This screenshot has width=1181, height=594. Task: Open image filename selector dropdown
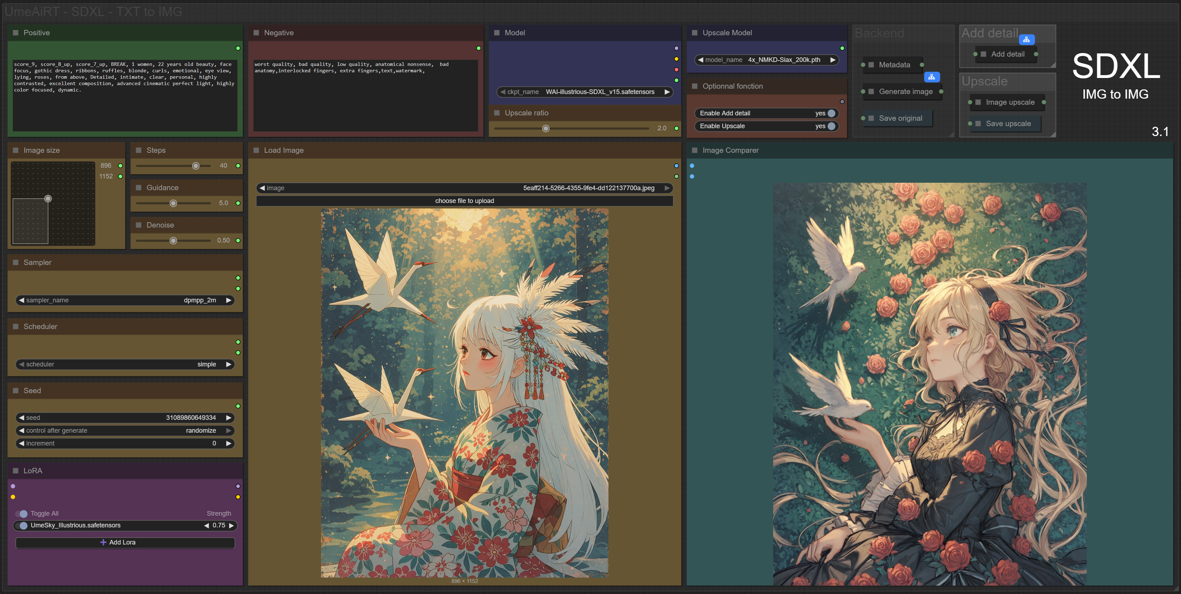[464, 188]
